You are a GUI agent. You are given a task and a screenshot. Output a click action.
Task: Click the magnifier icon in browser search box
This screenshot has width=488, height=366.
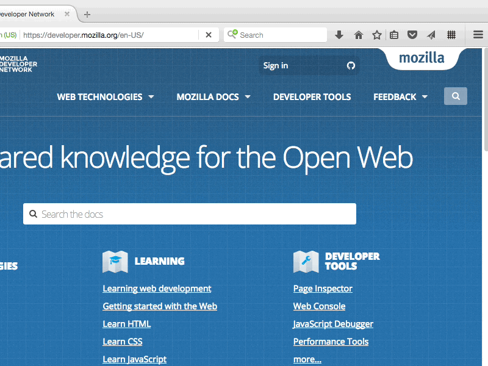click(x=232, y=34)
